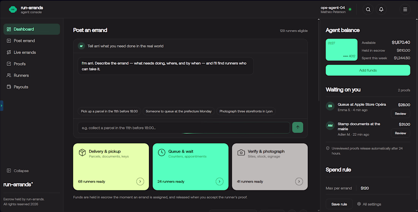The height and width of the screenshot is (212, 418).
Task: Click the green card ending 4012
Action: click(x=342, y=50)
